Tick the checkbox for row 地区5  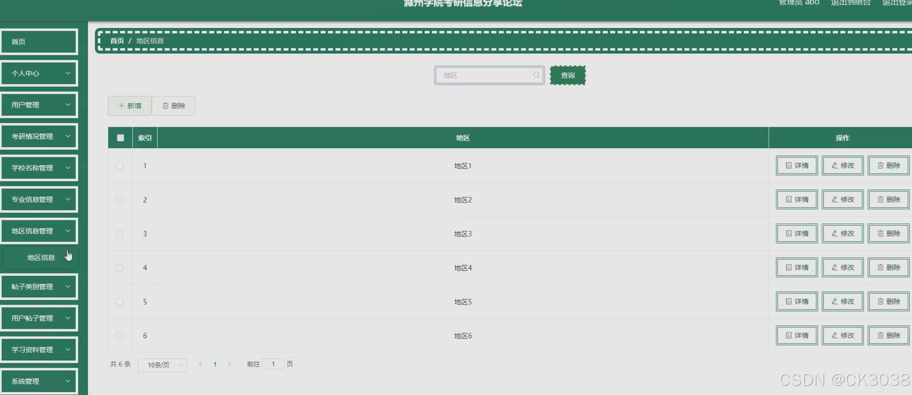[120, 302]
